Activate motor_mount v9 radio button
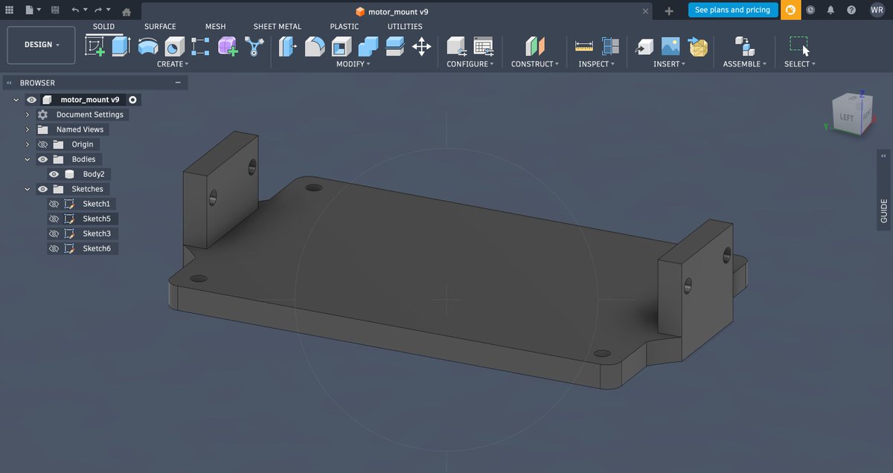The height and width of the screenshot is (473, 893). tap(132, 100)
